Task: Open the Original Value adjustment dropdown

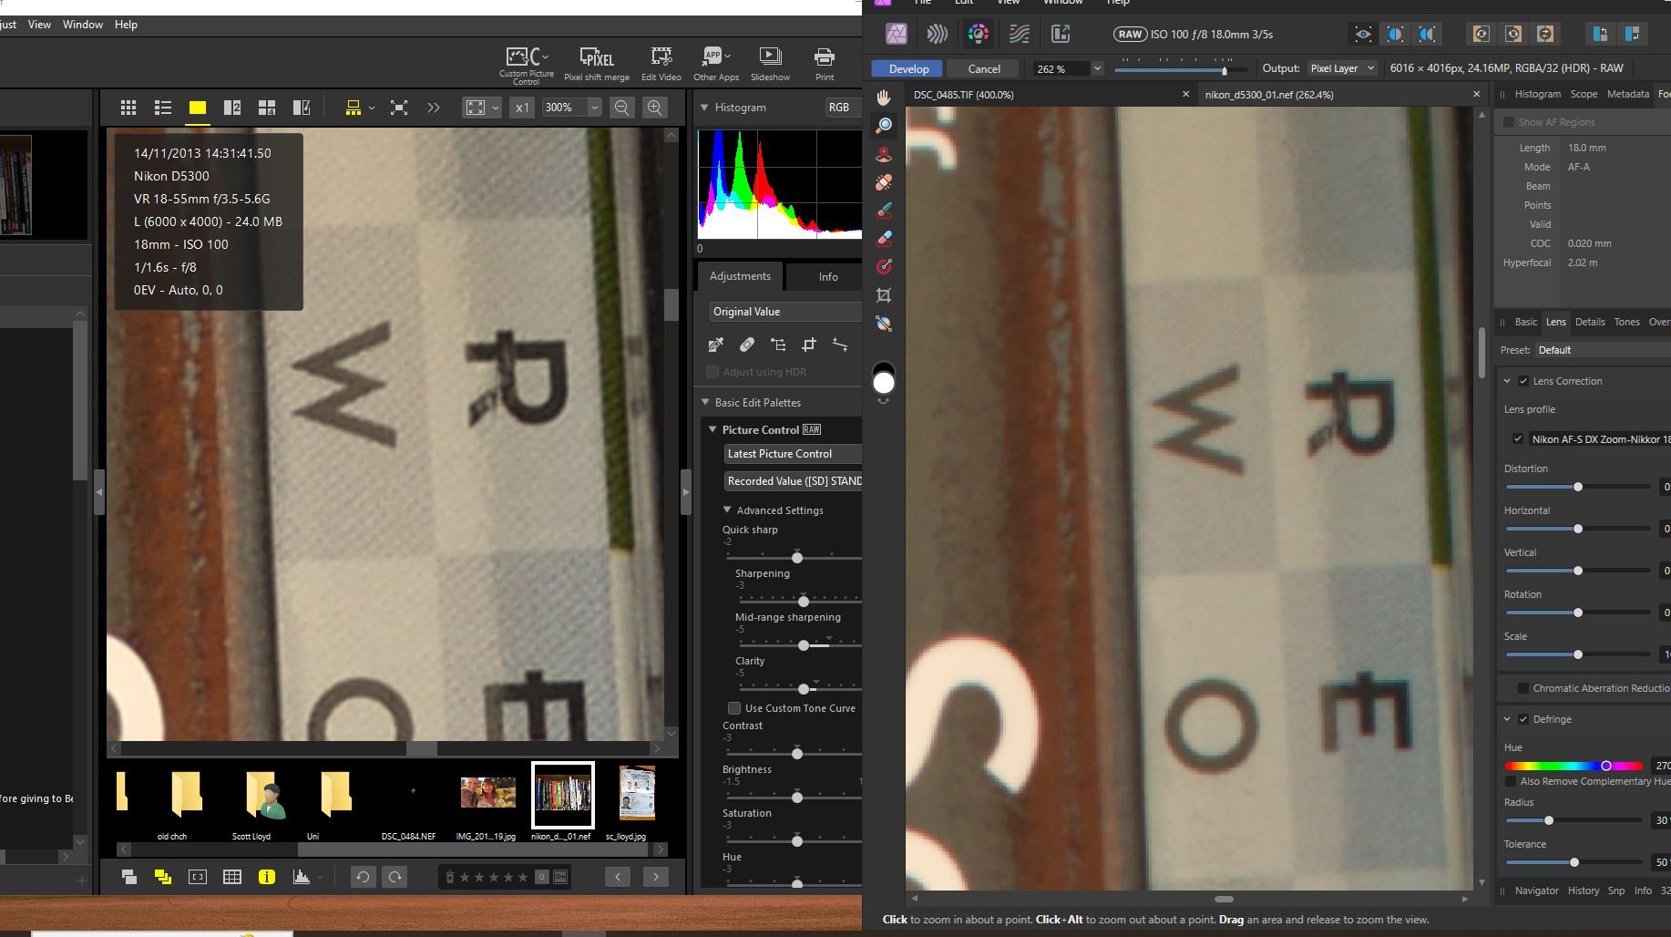Action: 785,312
